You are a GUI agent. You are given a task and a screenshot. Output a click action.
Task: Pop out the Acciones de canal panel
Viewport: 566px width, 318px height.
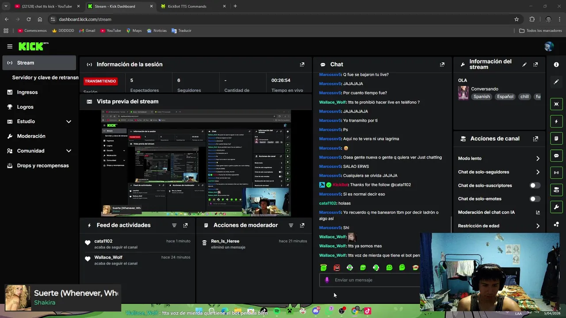(535, 139)
